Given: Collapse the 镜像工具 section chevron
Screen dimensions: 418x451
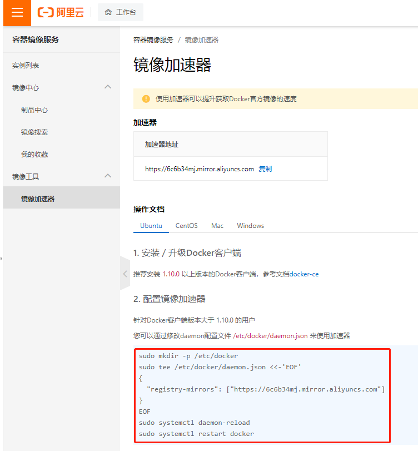Looking at the screenshot, I should (108, 176).
